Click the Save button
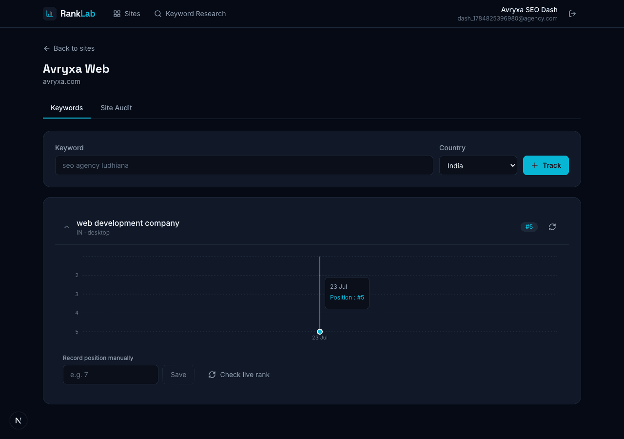This screenshot has height=439, width=624. point(178,375)
